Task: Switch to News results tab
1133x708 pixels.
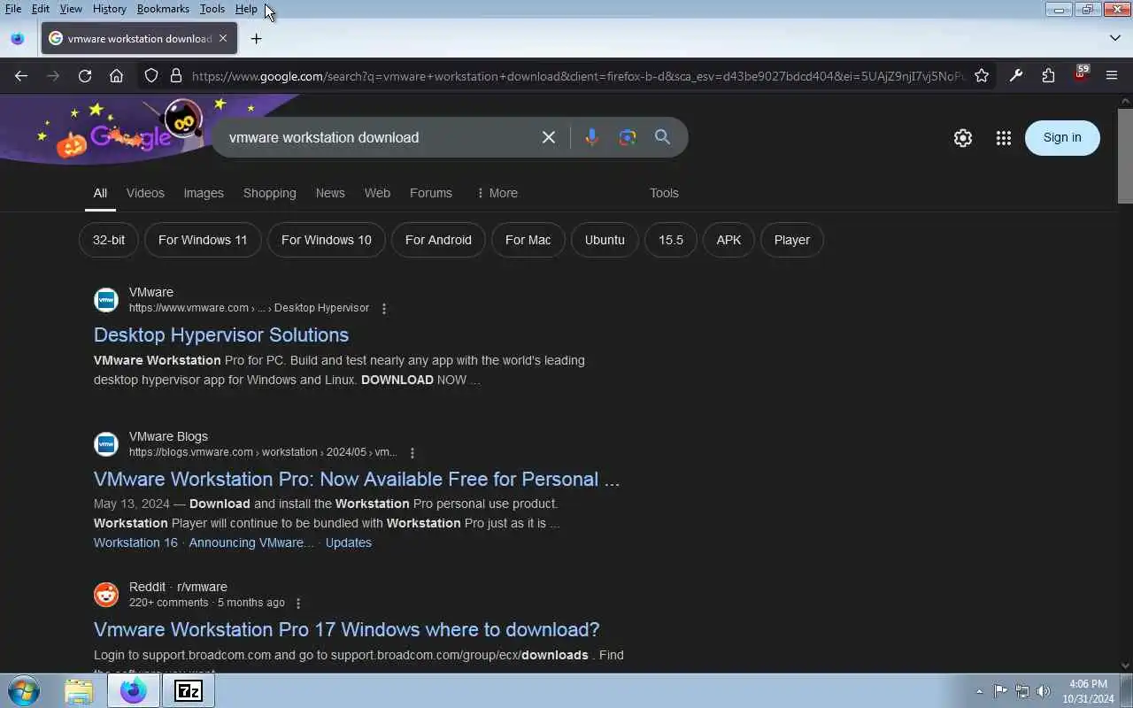Action: tap(330, 193)
